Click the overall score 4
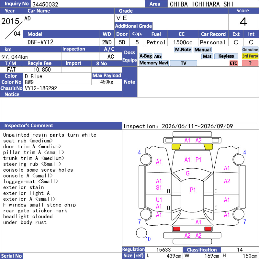259x259 pixels. (243, 22)
